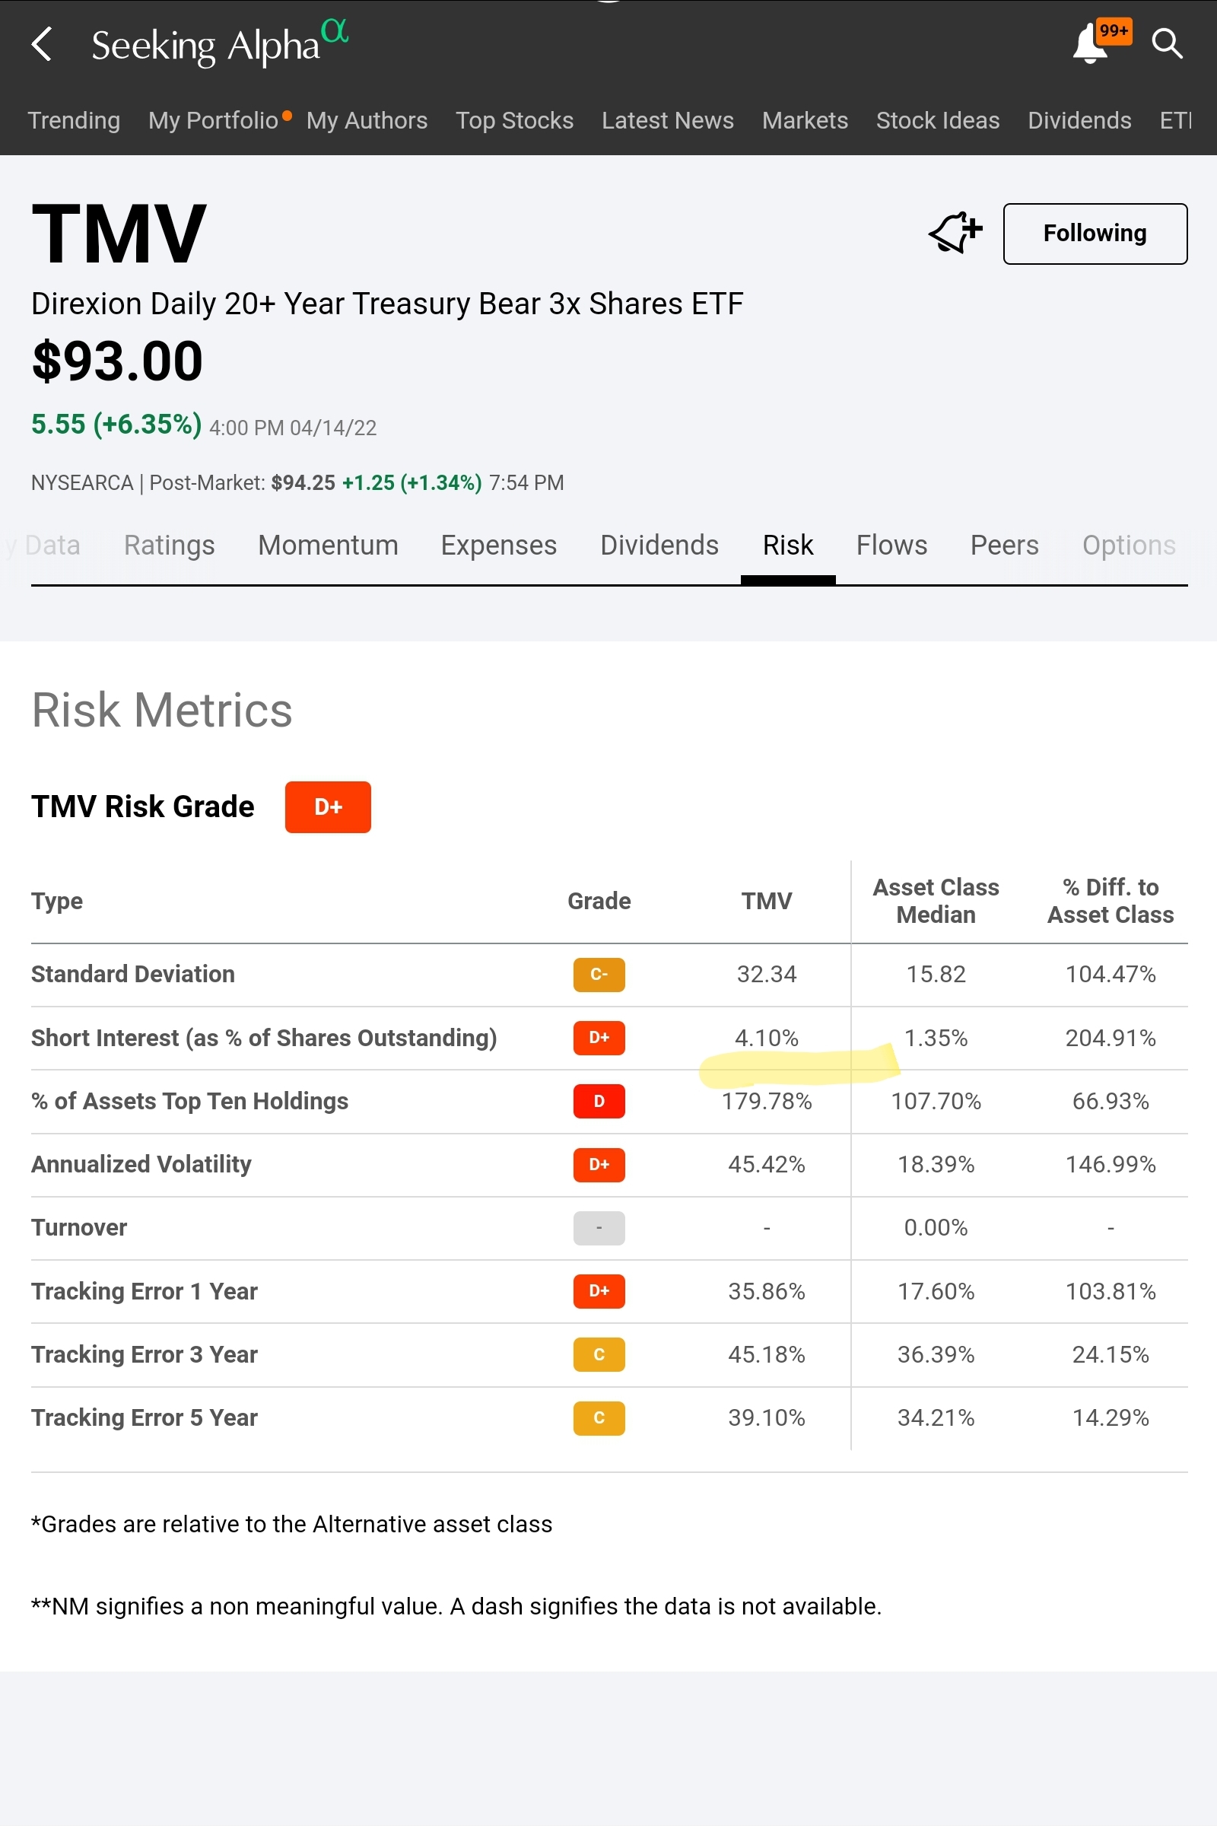Click the 204.91% difference value
This screenshot has width=1217, height=1826.
(1111, 1038)
